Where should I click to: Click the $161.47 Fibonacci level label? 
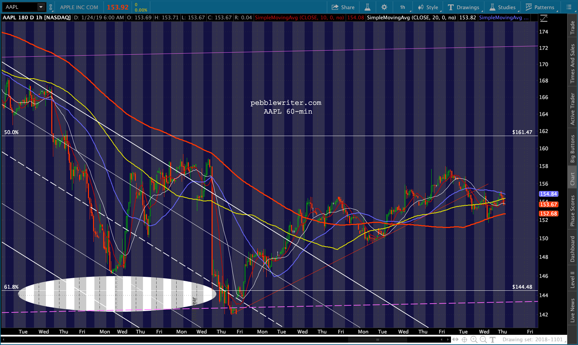tap(522, 132)
